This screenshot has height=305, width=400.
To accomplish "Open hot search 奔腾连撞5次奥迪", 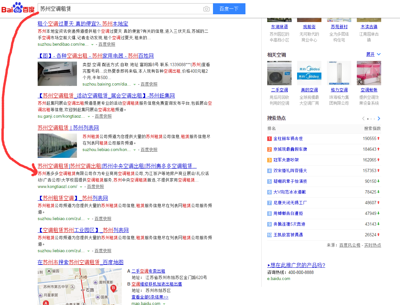I will (x=289, y=224).
